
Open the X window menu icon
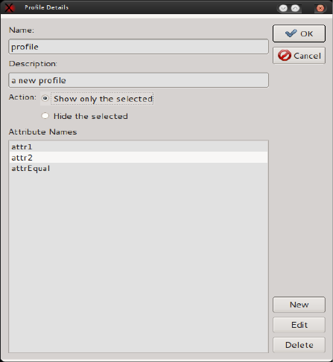[x=9, y=7]
